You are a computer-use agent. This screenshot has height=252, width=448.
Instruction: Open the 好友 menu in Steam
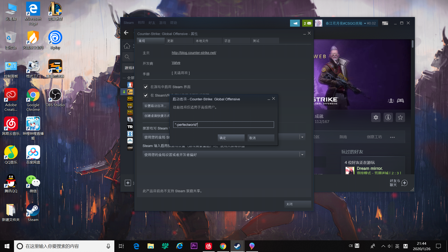[152, 23]
